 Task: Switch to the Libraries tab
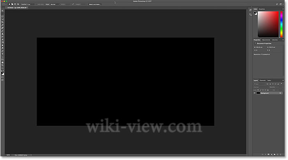pos(275,40)
